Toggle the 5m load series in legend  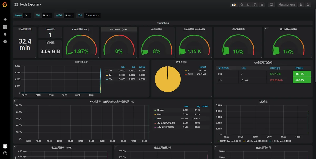pos(110,75)
